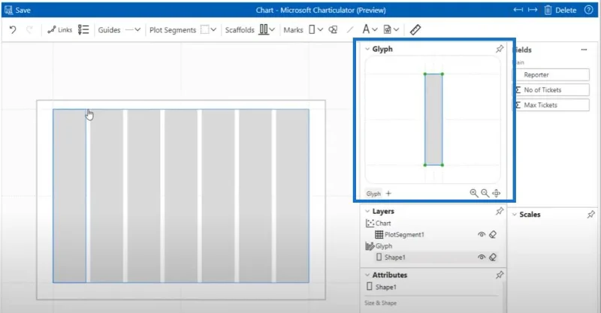Select the Glyph tab below the editor

coord(373,194)
